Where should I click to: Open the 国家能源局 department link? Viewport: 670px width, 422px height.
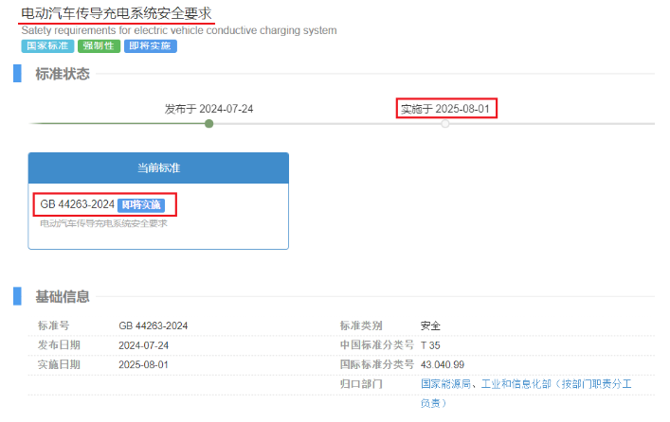point(445,384)
